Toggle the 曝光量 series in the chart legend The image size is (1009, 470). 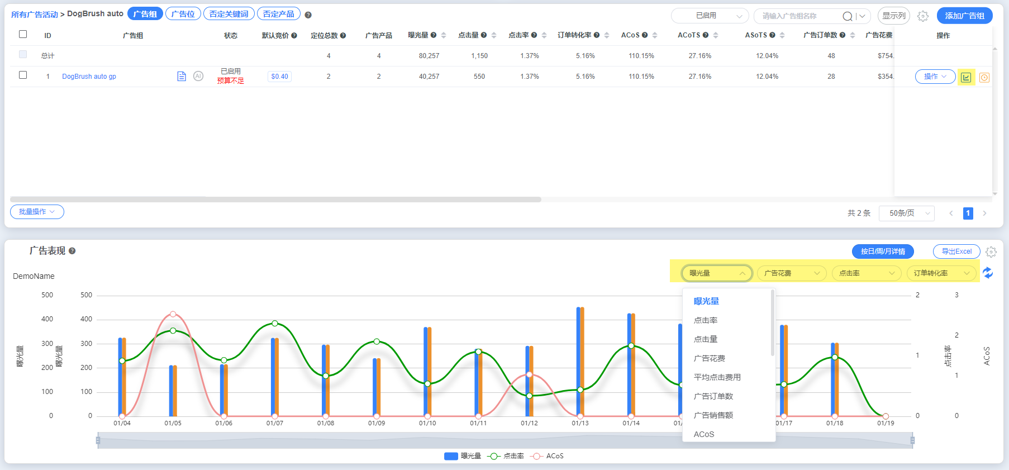pos(463,456)
